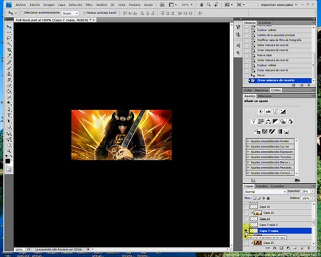Show visibility of Capa 7 copia 2
Viewport: 321px width, 257px height.
pos(246,225)
